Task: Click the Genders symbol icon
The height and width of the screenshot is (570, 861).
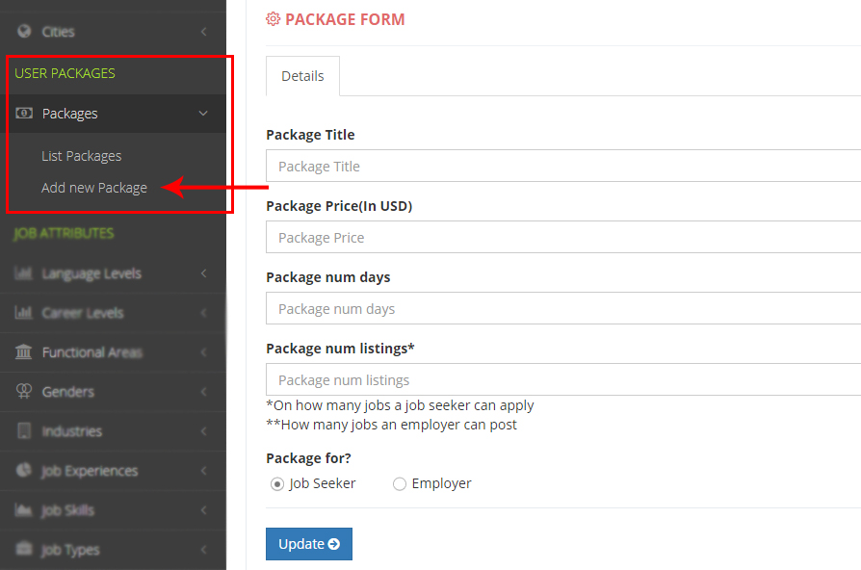Action: 24,392
